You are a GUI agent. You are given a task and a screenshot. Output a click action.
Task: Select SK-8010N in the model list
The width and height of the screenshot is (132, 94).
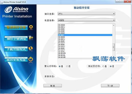pos(85,53)
